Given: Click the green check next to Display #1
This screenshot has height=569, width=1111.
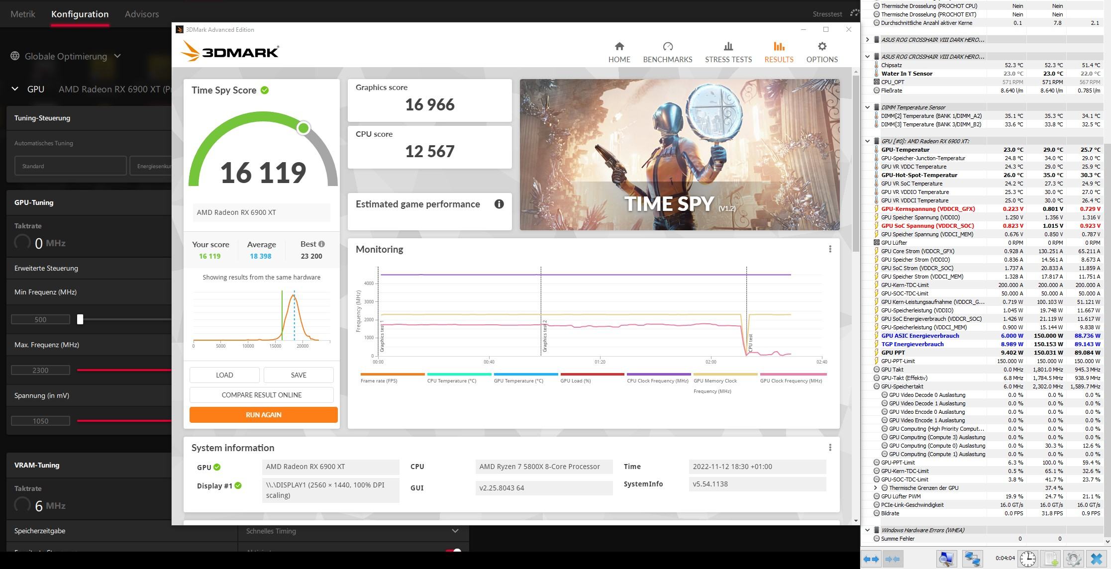Looking at the screenshot, I should click(x=238, y=485).
